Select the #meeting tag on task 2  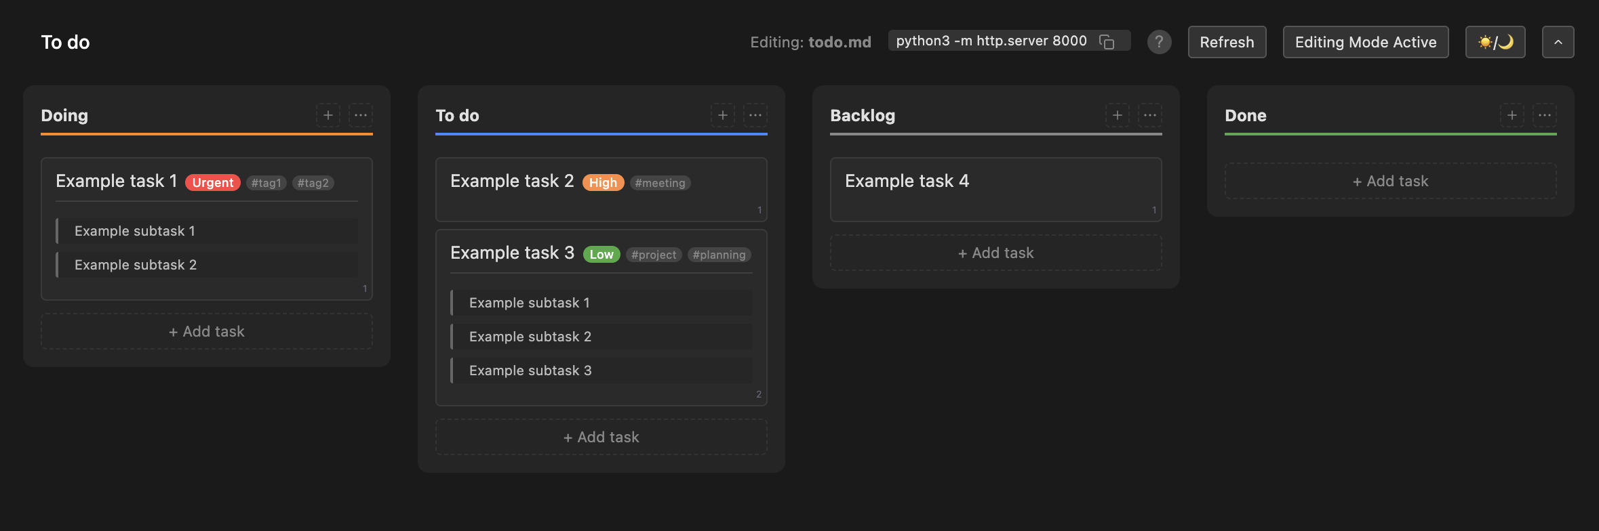click(660, 183)
